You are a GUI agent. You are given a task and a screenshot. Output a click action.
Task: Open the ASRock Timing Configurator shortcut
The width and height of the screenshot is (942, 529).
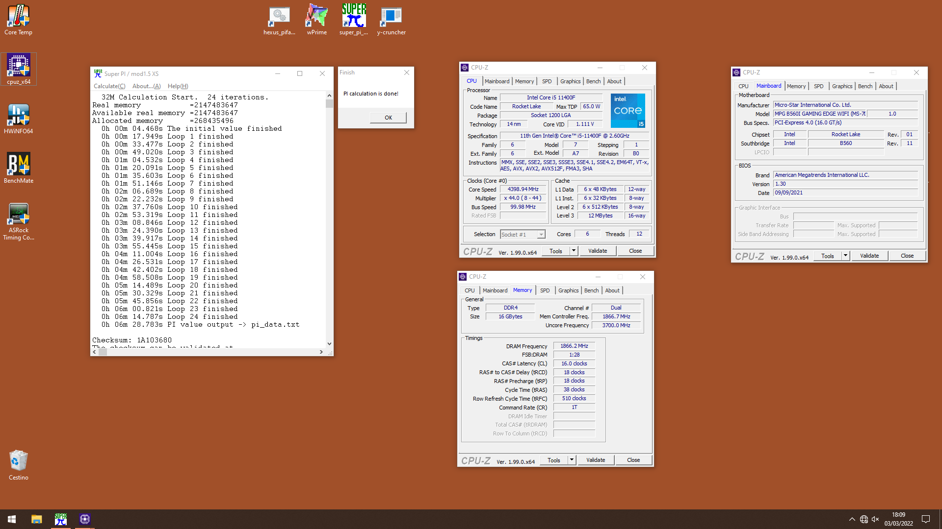pos(19,221)
